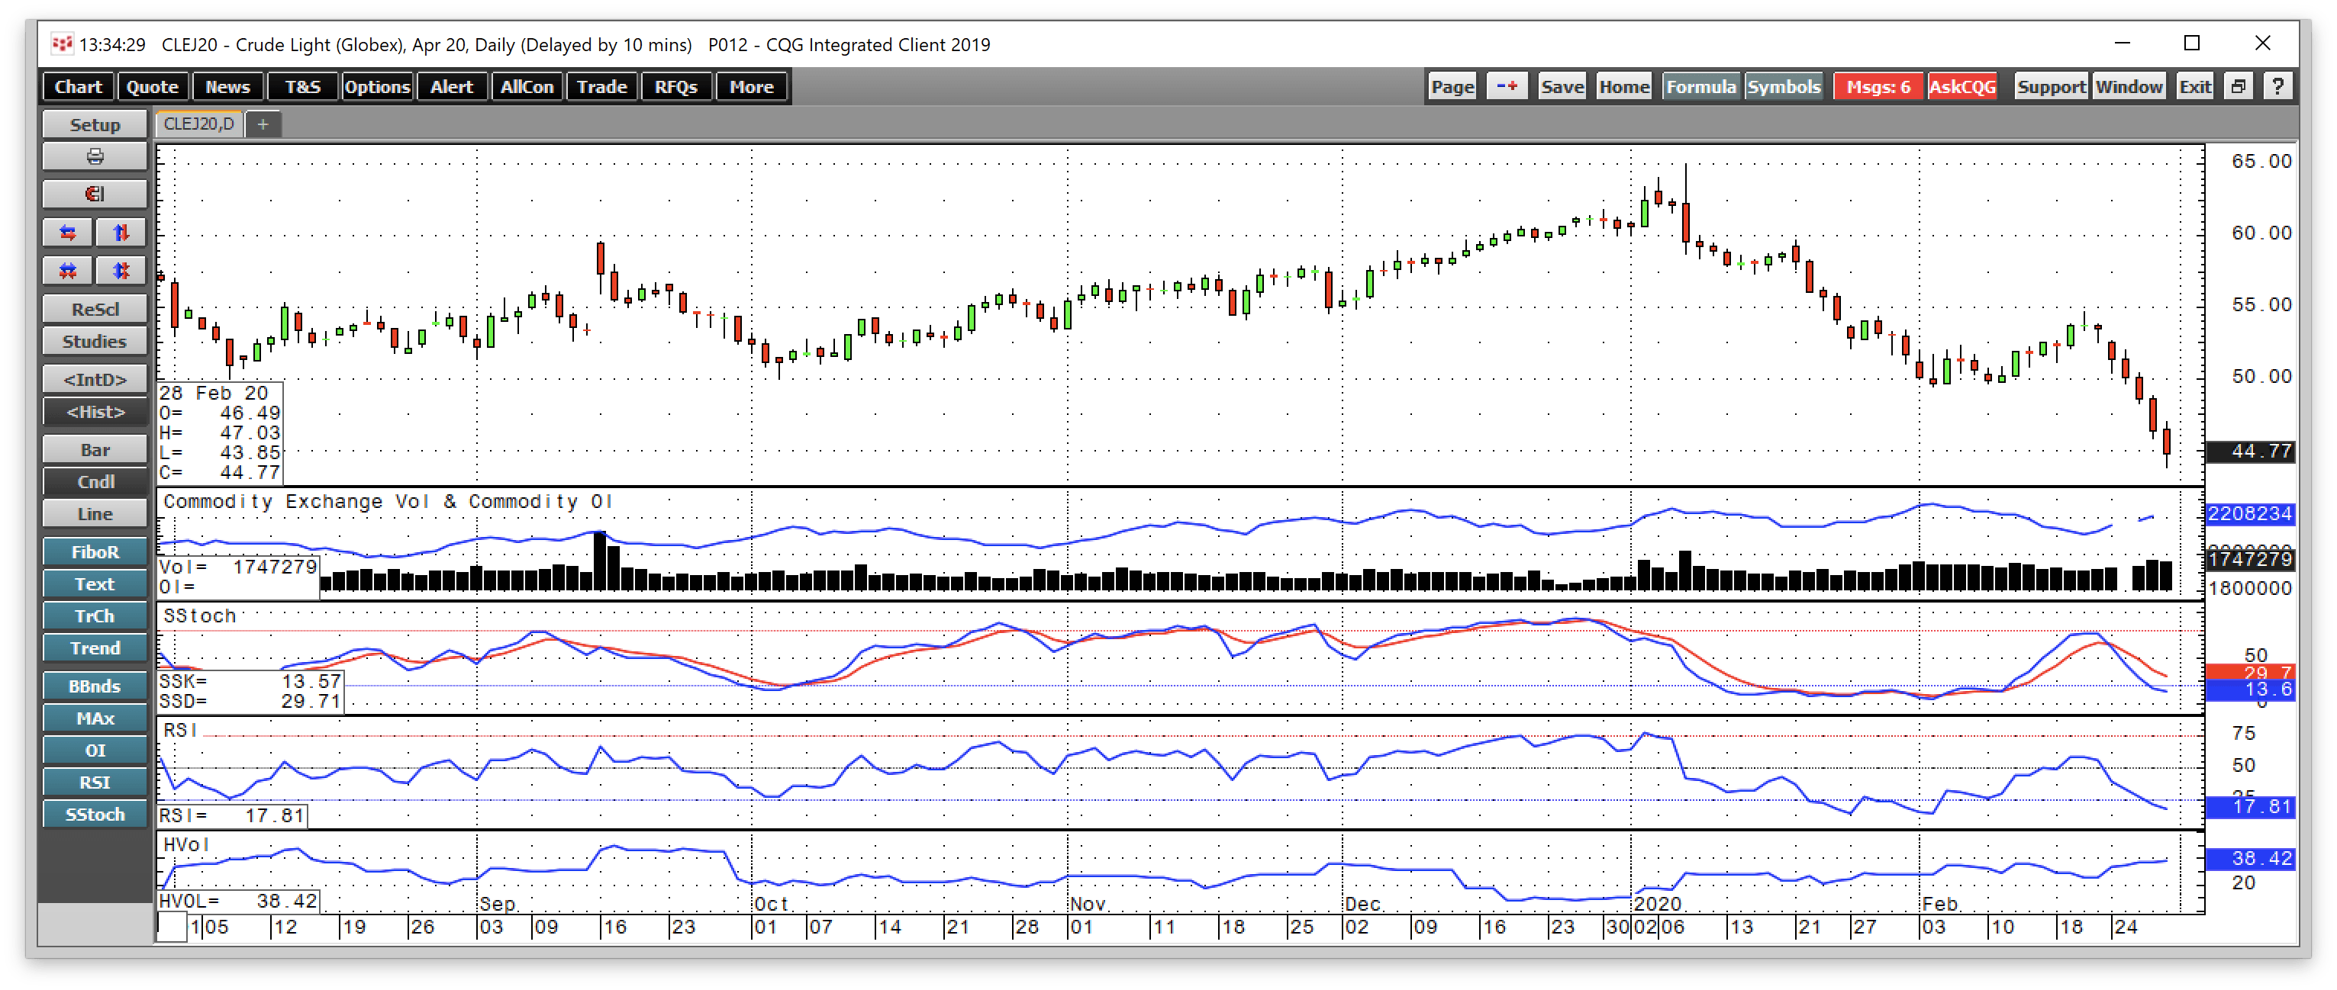Switch chart type to Line
The image size is (2337, 990).
(x=95, y=514)
